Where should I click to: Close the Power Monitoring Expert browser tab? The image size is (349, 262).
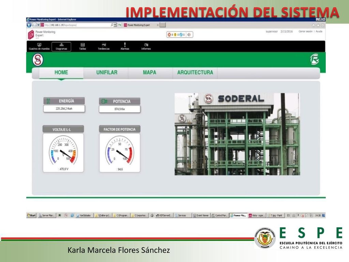(158, 25)
